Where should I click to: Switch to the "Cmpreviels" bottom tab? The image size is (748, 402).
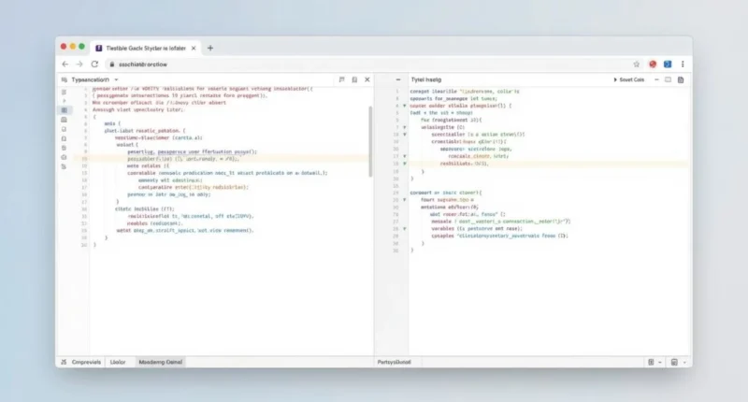[x=86, y=362]
